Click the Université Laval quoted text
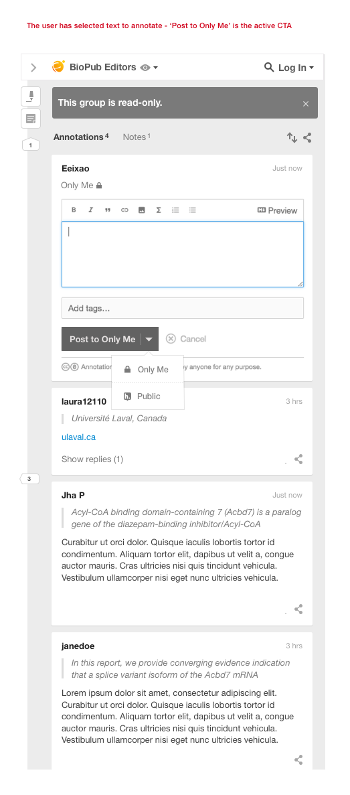 click(119, 419)
